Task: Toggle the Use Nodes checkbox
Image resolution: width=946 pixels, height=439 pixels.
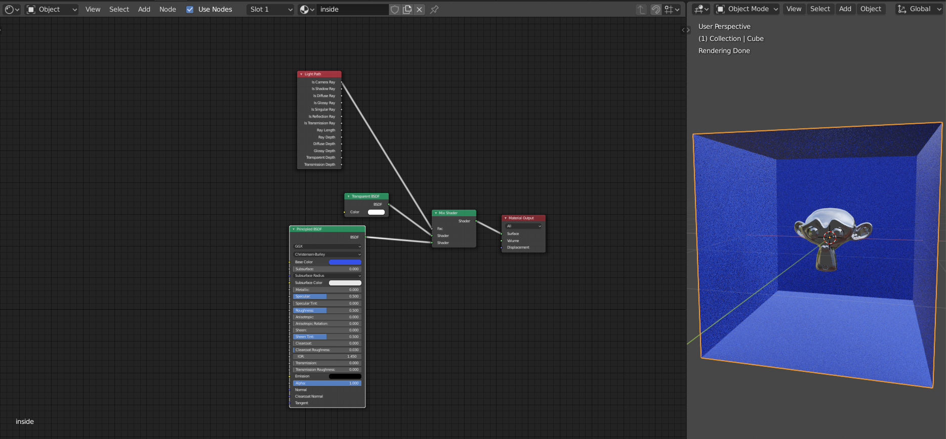Action: [190, 9]
